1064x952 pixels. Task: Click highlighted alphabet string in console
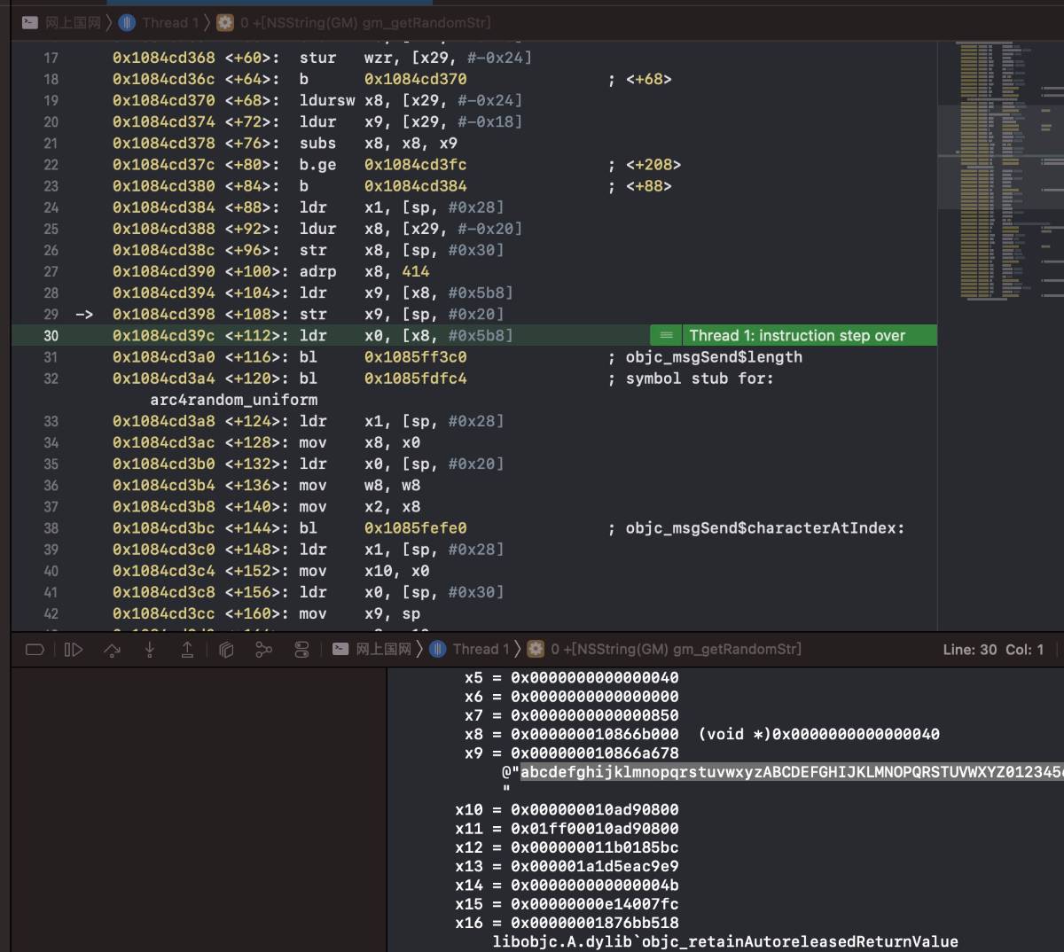point(792,772)
